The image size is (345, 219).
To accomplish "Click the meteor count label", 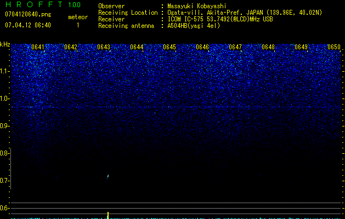I will coord(78,17).
